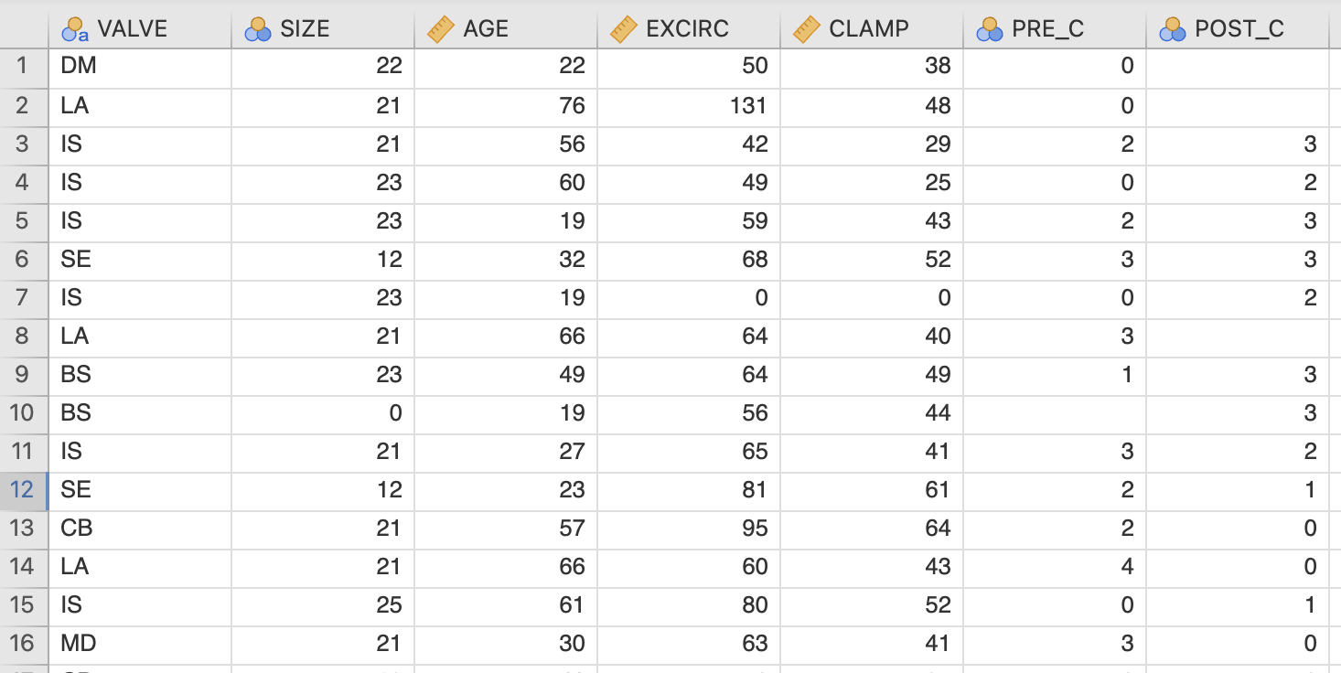Viewport: 1341px width, 673px height.
Task: Select row number 12 header
Action: [24, 490]
